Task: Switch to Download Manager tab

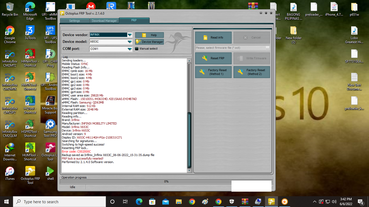Action: [104, 21]
